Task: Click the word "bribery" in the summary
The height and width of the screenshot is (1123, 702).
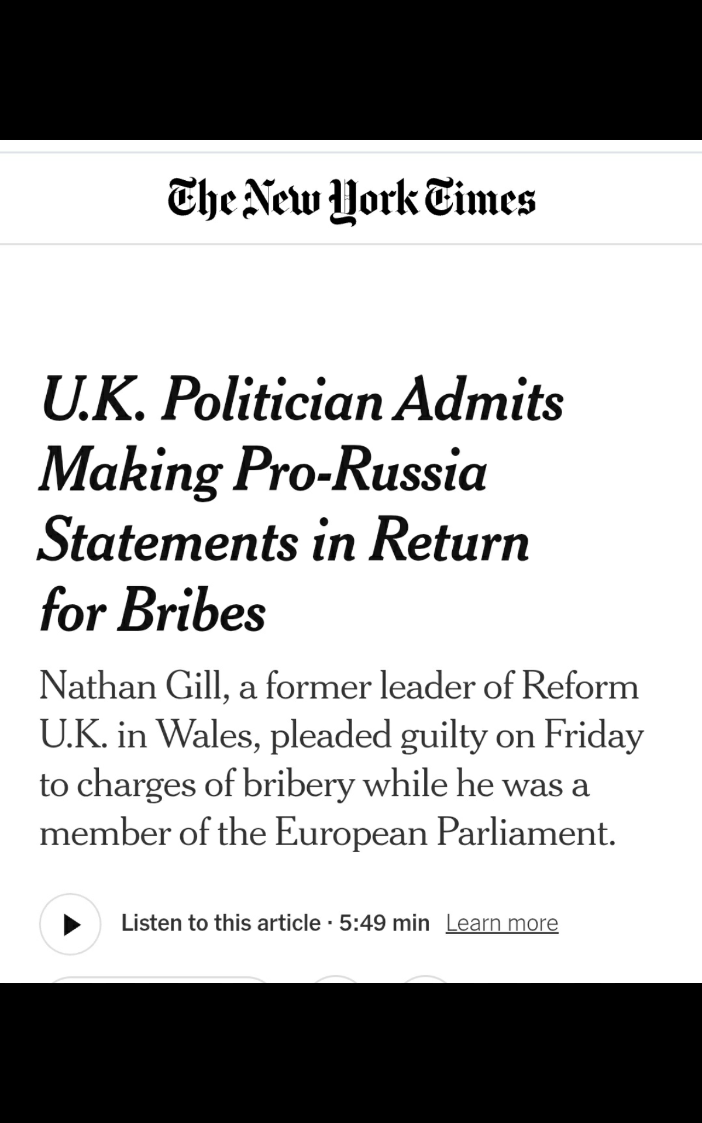Action: tap(298, 784)
